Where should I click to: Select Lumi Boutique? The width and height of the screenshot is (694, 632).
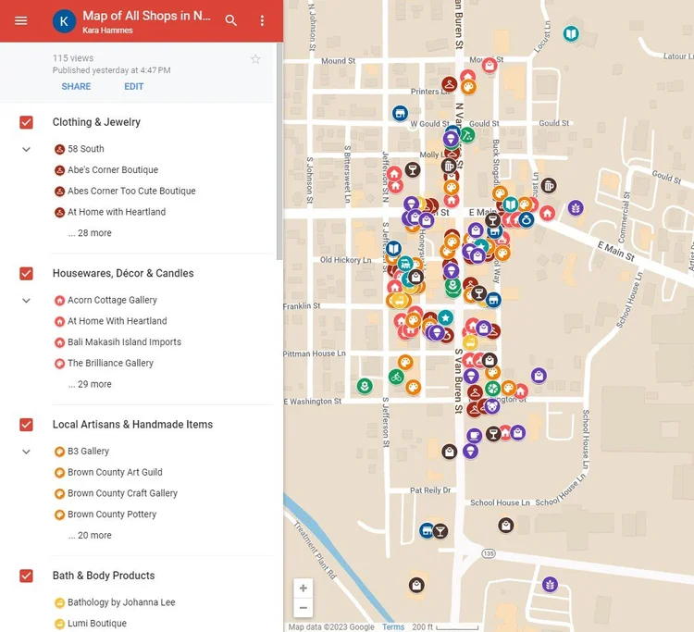pyautogui.click(x=97, y=624)
